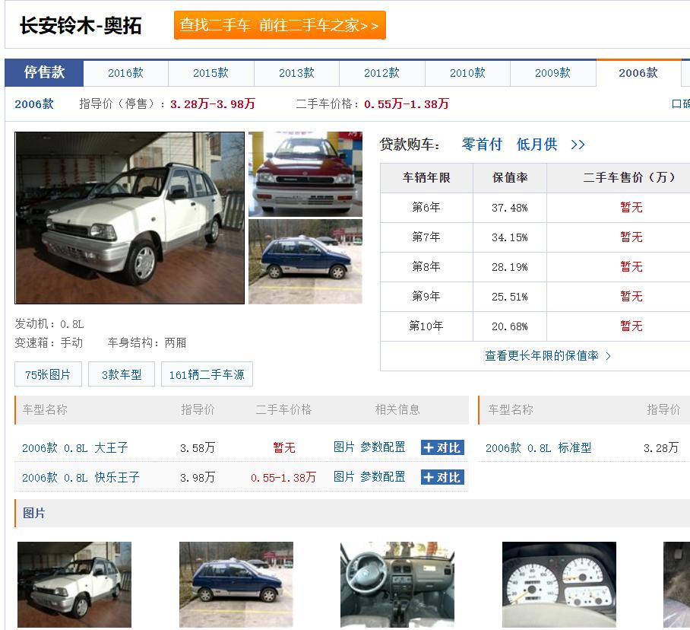Open 161辆二手车源 used car listings
This screenshot has height=630, width=690.
click(x=207, y=374)
